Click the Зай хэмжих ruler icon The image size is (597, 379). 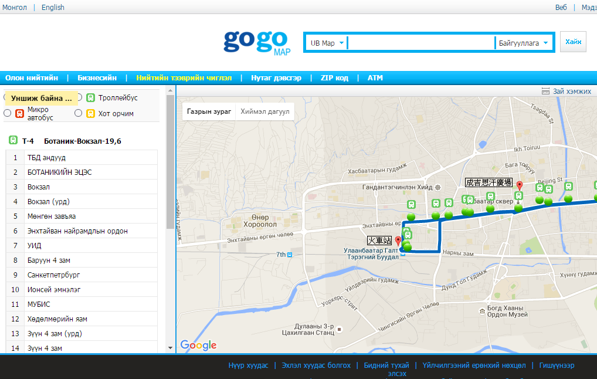(x=545, y=91)
